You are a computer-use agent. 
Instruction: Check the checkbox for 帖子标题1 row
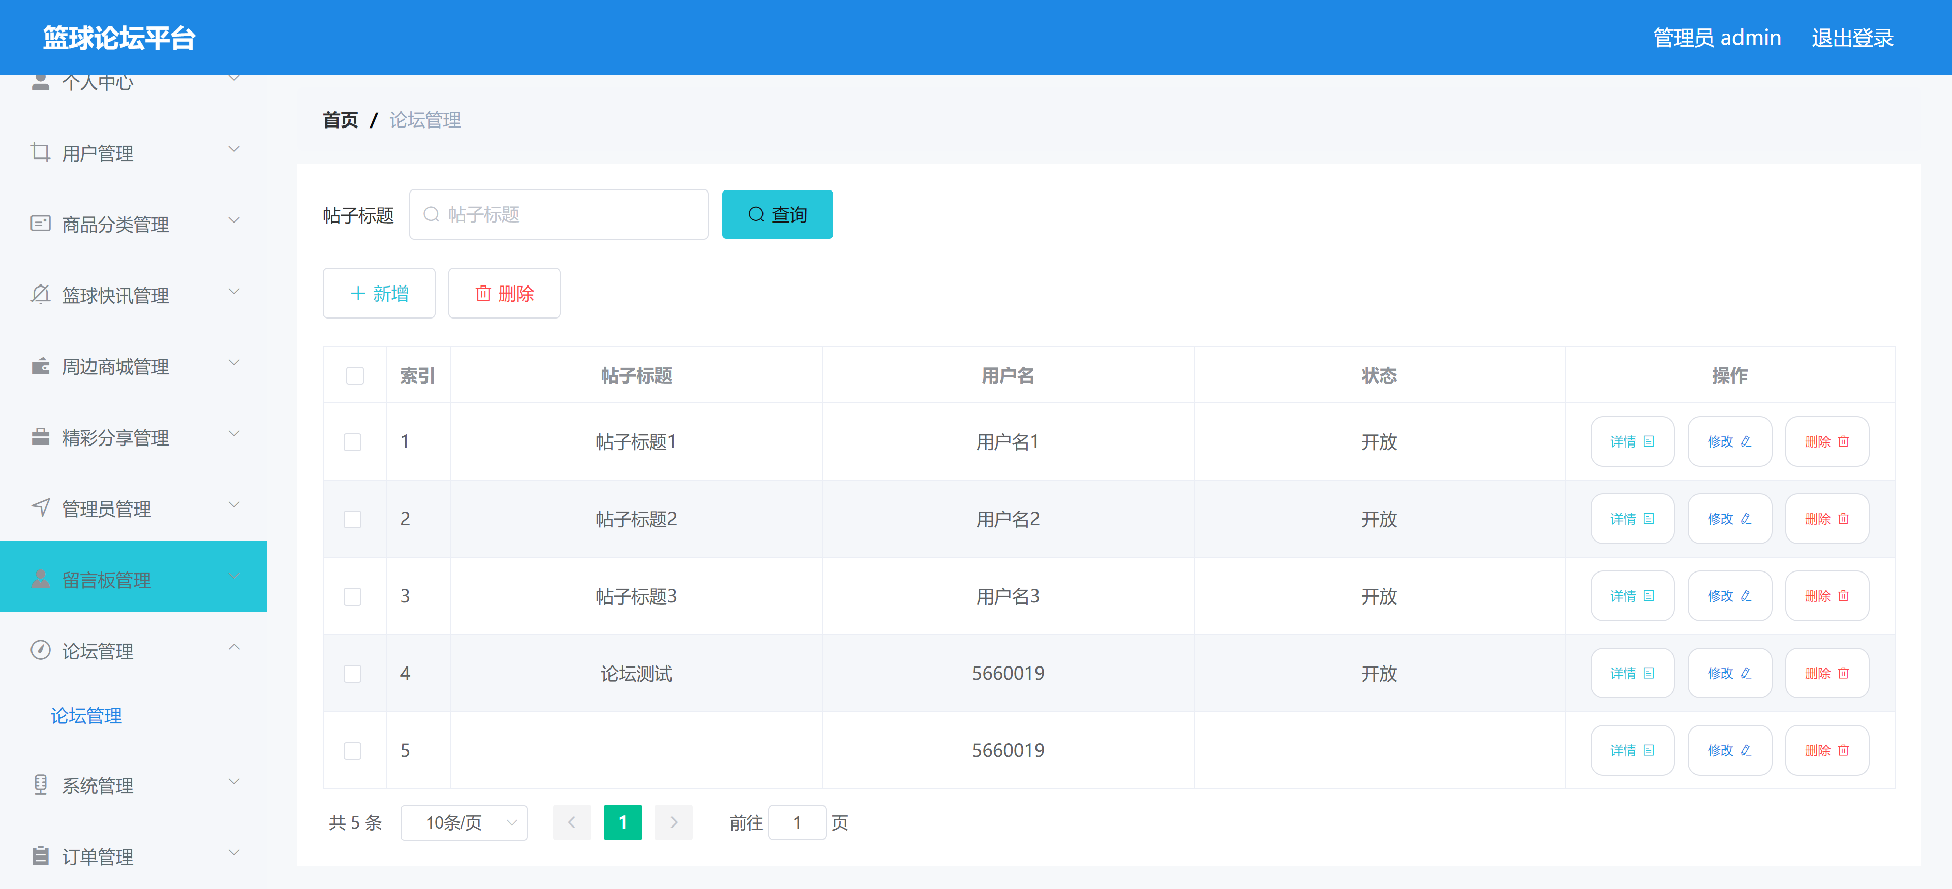coord(352,441)
